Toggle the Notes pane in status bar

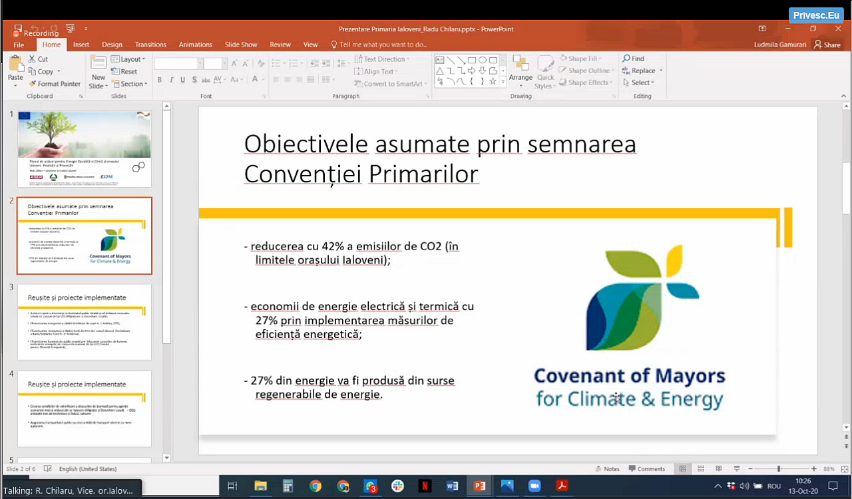click(x=607, y=469)
